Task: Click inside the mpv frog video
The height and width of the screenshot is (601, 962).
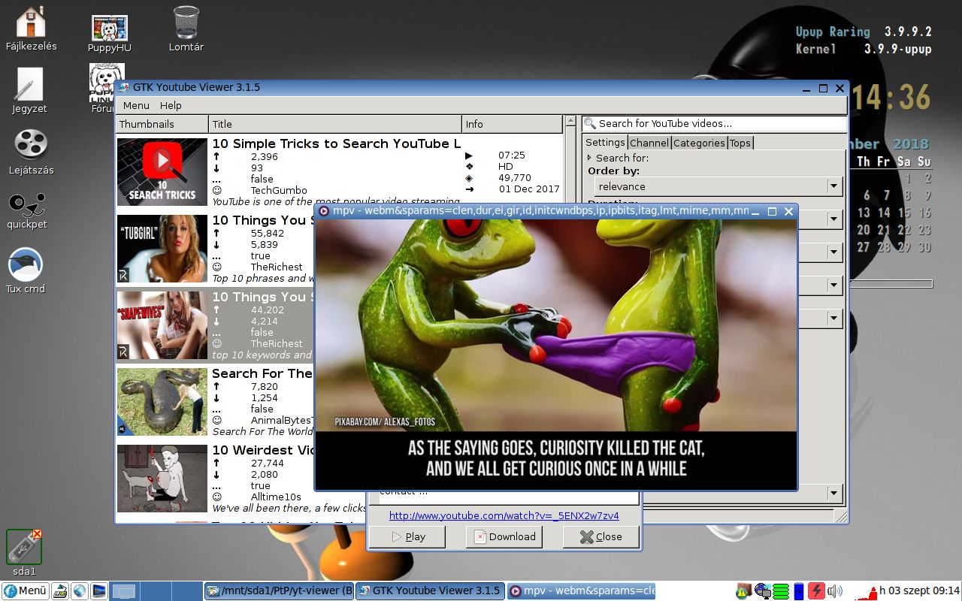Action: coord(555,354)
